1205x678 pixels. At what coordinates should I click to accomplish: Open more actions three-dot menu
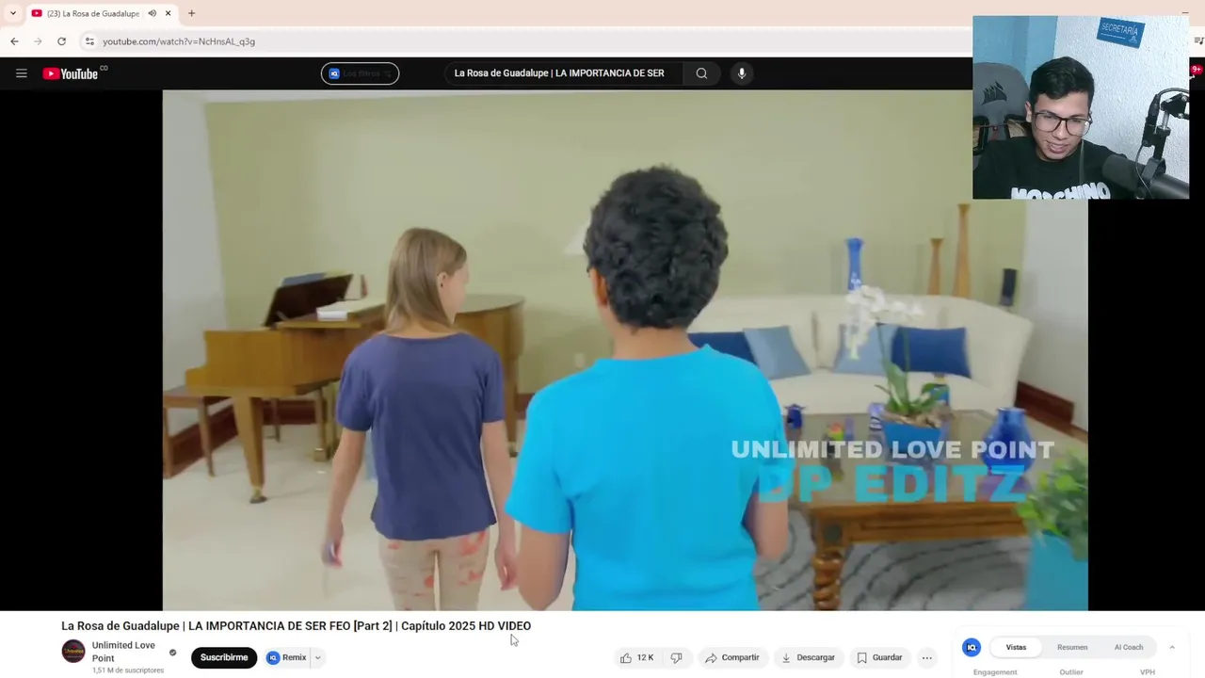927,657
